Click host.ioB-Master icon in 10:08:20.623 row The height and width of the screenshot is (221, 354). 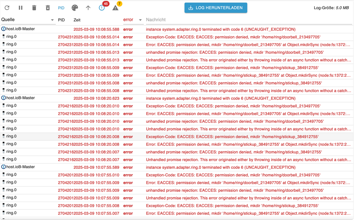pos(4,98)
